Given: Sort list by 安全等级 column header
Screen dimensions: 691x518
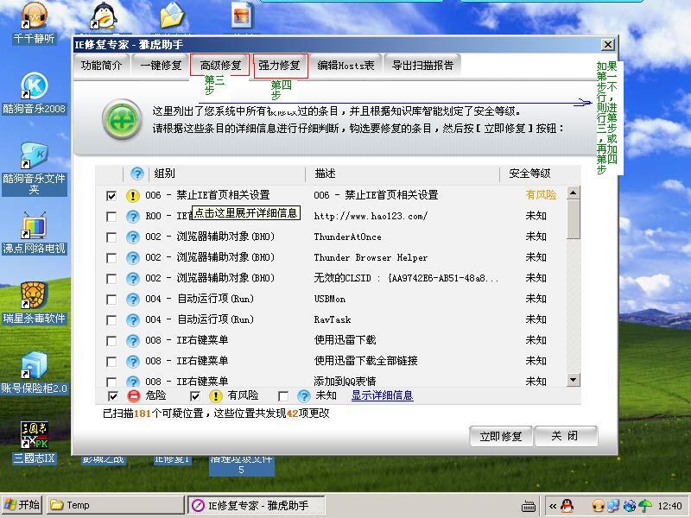Looking at the screenshot, I should [x=529, y=174].
